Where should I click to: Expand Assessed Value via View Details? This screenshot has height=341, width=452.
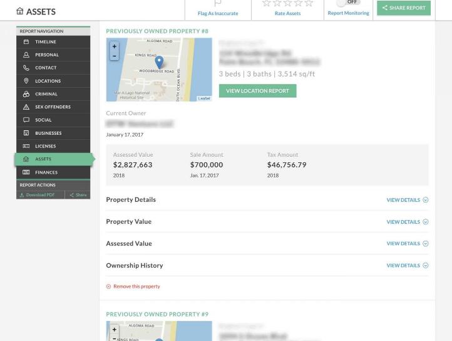click(x=408, y=243)
